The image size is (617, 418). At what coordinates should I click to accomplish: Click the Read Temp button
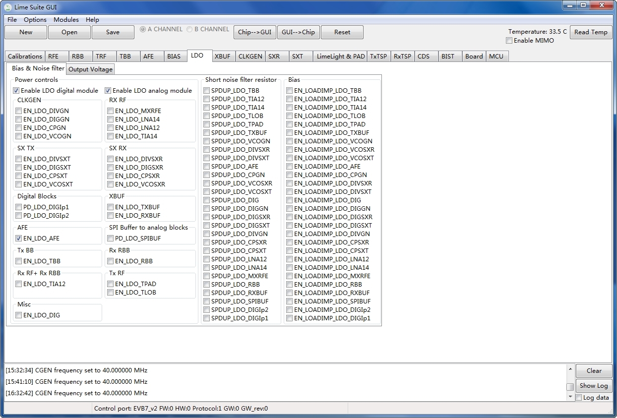point(591,32)
